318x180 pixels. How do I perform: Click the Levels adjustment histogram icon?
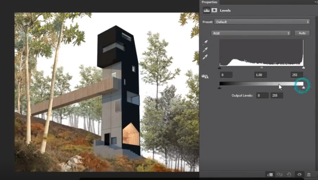click(206, 10)
